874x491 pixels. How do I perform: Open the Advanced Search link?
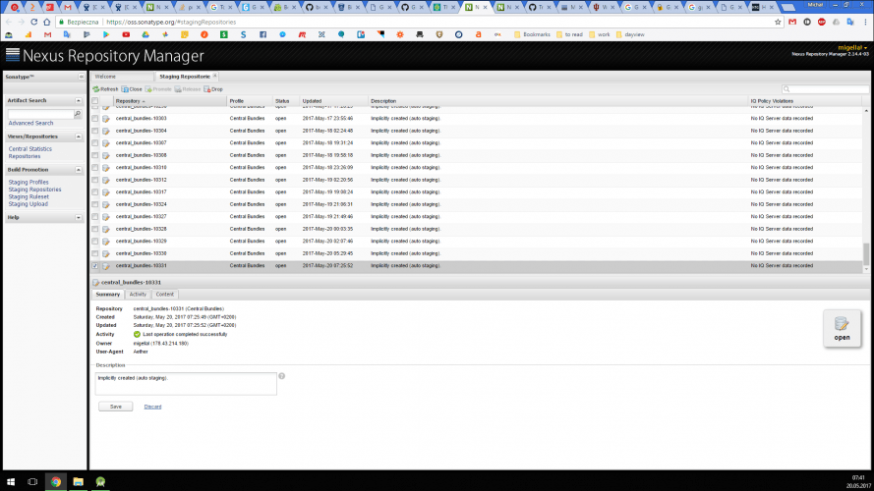coord(30,123)
